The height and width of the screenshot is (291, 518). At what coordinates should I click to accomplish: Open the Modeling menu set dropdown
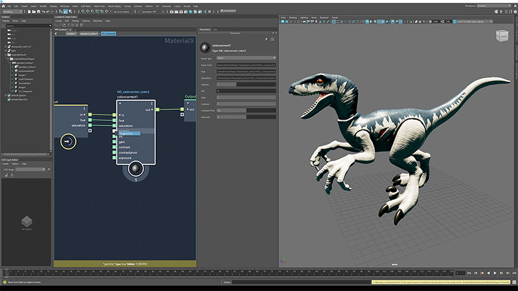tap(12, 12)
